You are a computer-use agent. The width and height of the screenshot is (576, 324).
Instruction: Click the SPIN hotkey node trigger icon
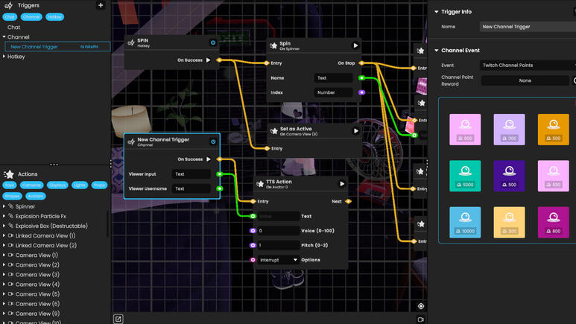(131, 43)
